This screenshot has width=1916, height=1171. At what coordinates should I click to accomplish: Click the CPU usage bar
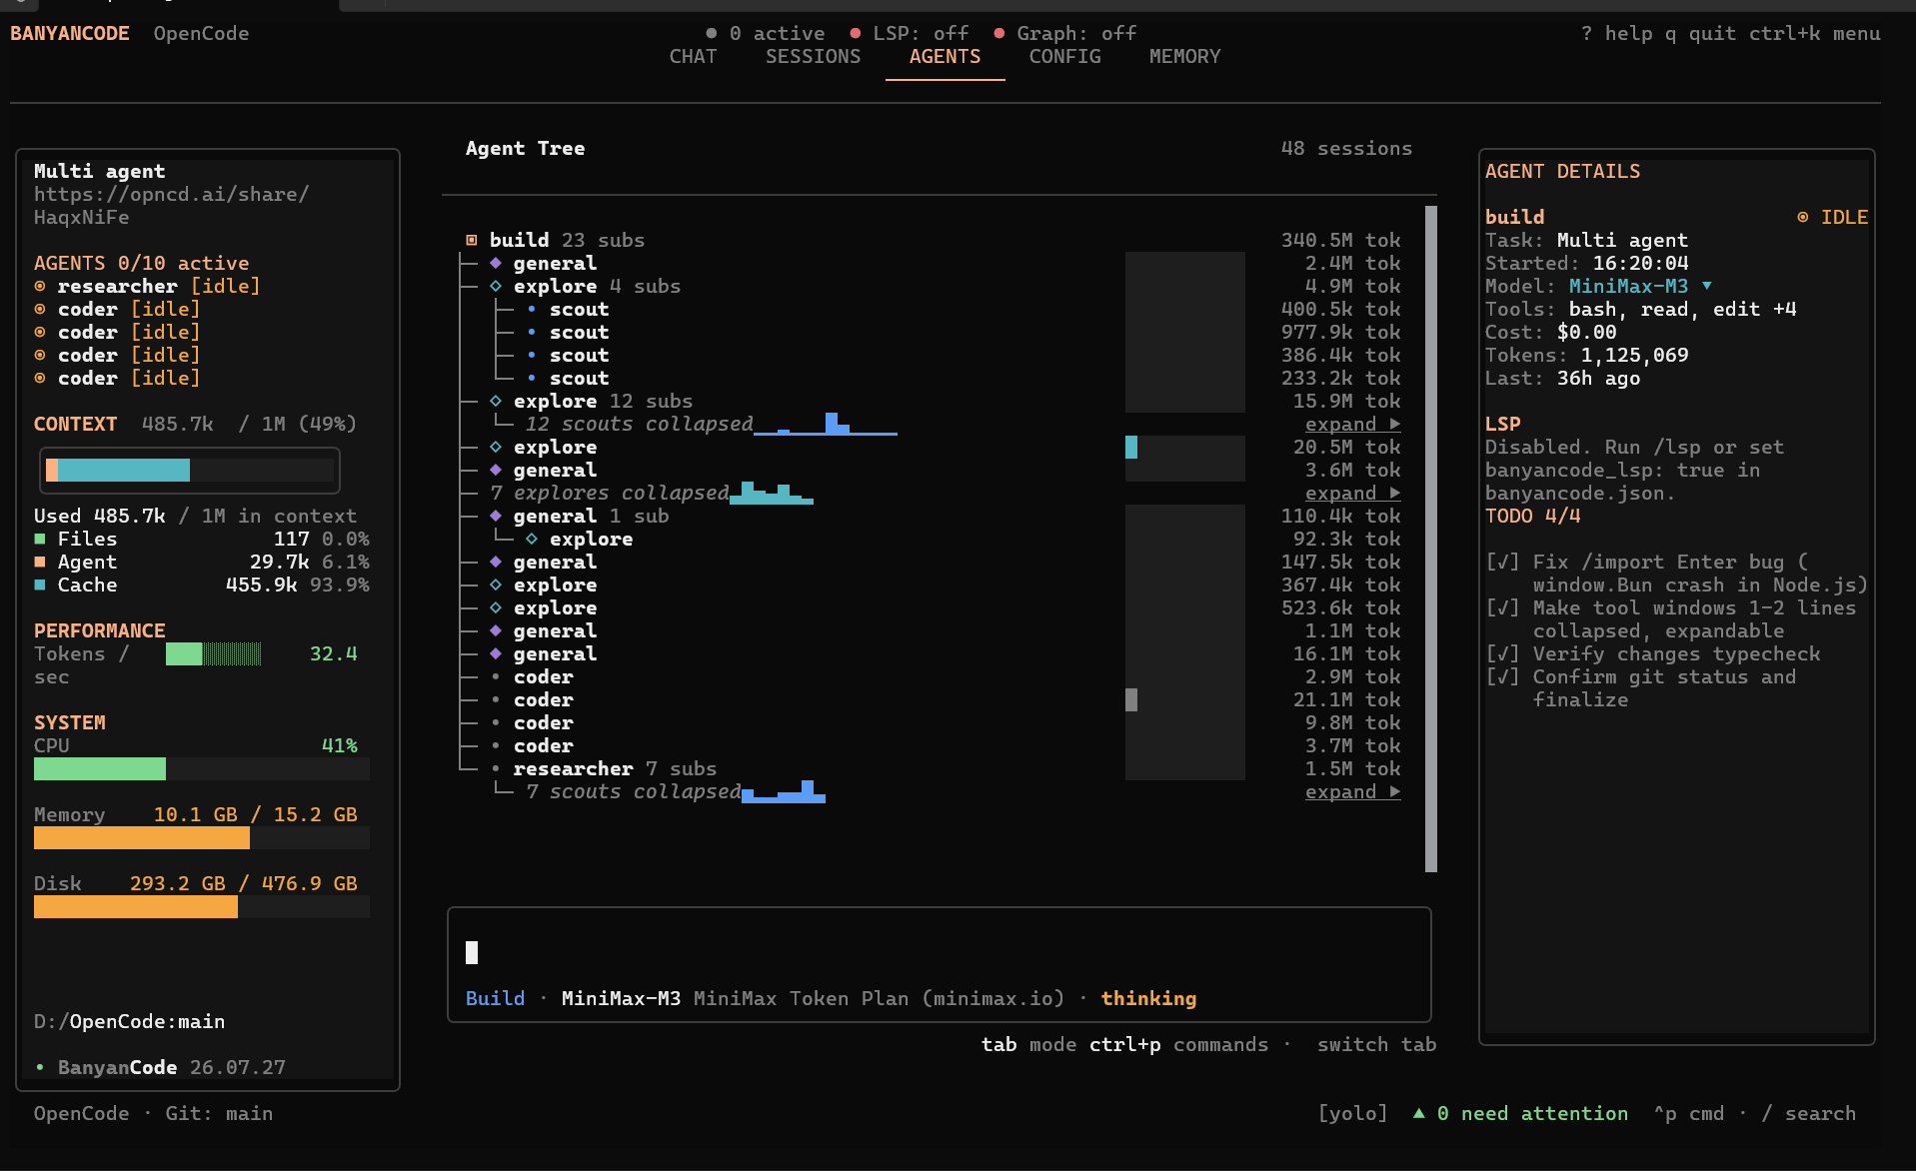pyautogui.click(x=202, y=768)
